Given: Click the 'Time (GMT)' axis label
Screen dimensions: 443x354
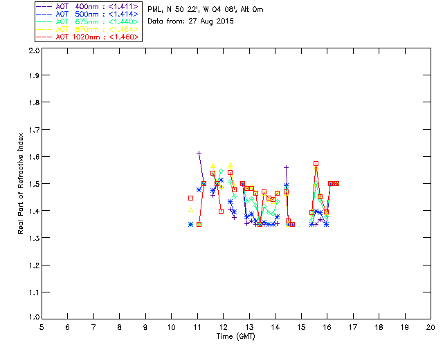Looking at the screenshot, I should click(236, 337).
